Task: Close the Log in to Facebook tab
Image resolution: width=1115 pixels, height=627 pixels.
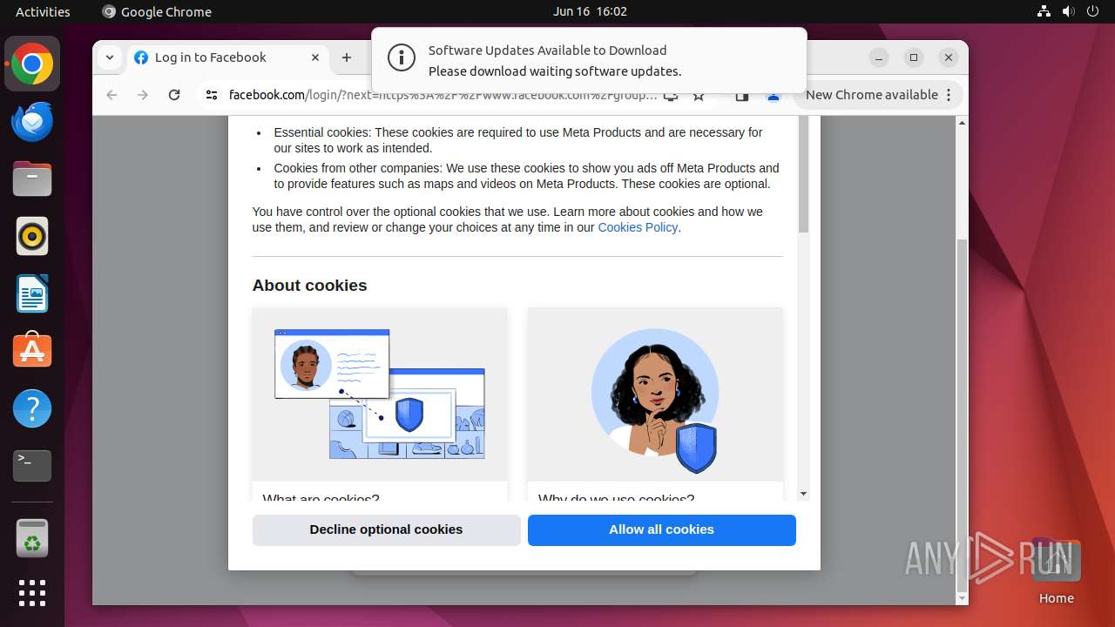Action: pos(315,57)
